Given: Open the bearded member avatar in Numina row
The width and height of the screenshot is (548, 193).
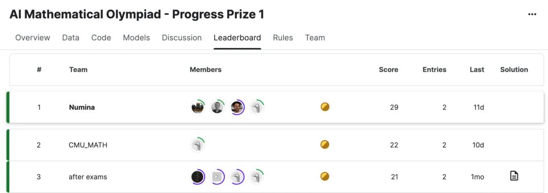Looking at the screenshot, I should pyautogui.click(x=237, y=107).
